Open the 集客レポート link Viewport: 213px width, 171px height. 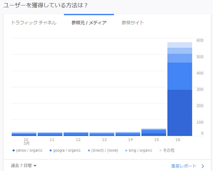click(x=184, y=166)
